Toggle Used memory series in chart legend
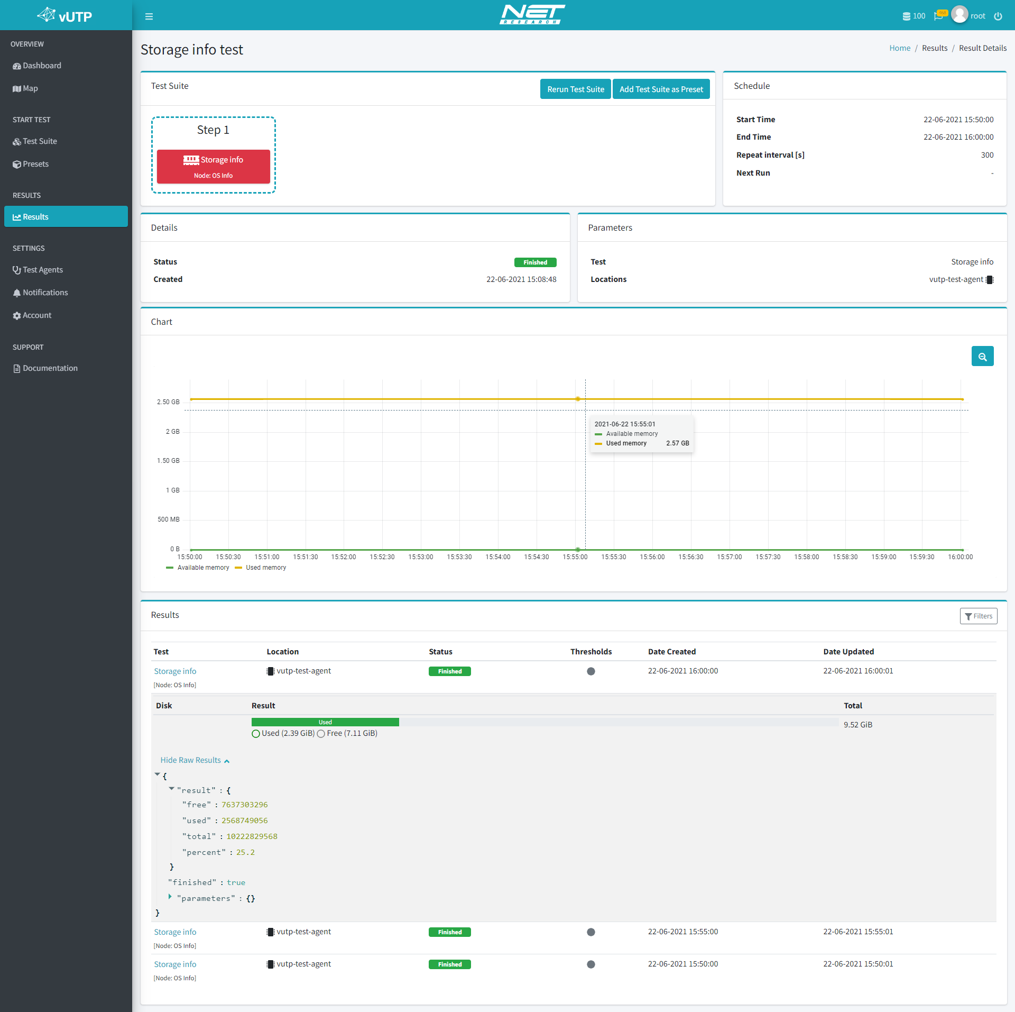 pos(261,568)
